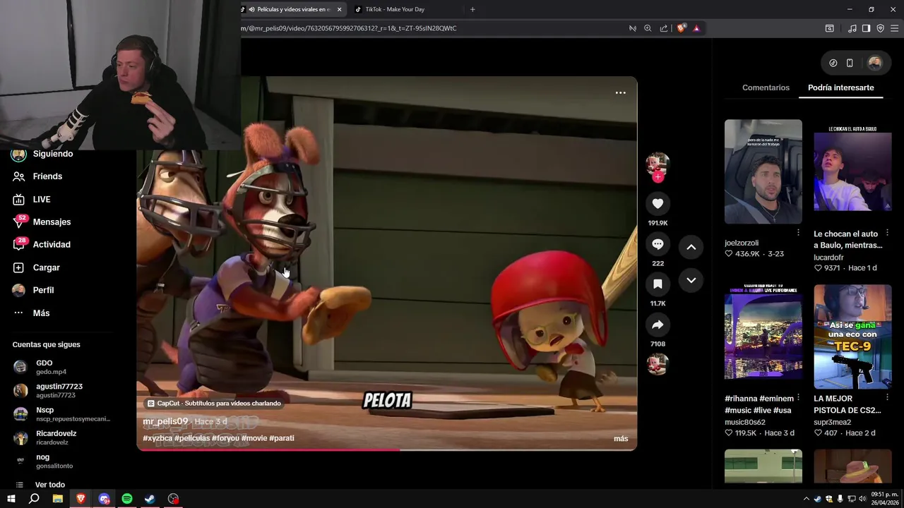
Task: Open the mr_pelis09 username on the video
Action: coord(165,421)
